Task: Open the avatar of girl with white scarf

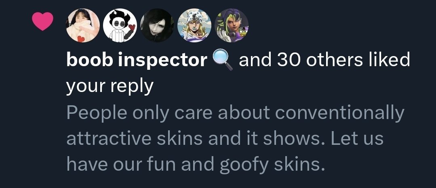Action: (83, 25)
